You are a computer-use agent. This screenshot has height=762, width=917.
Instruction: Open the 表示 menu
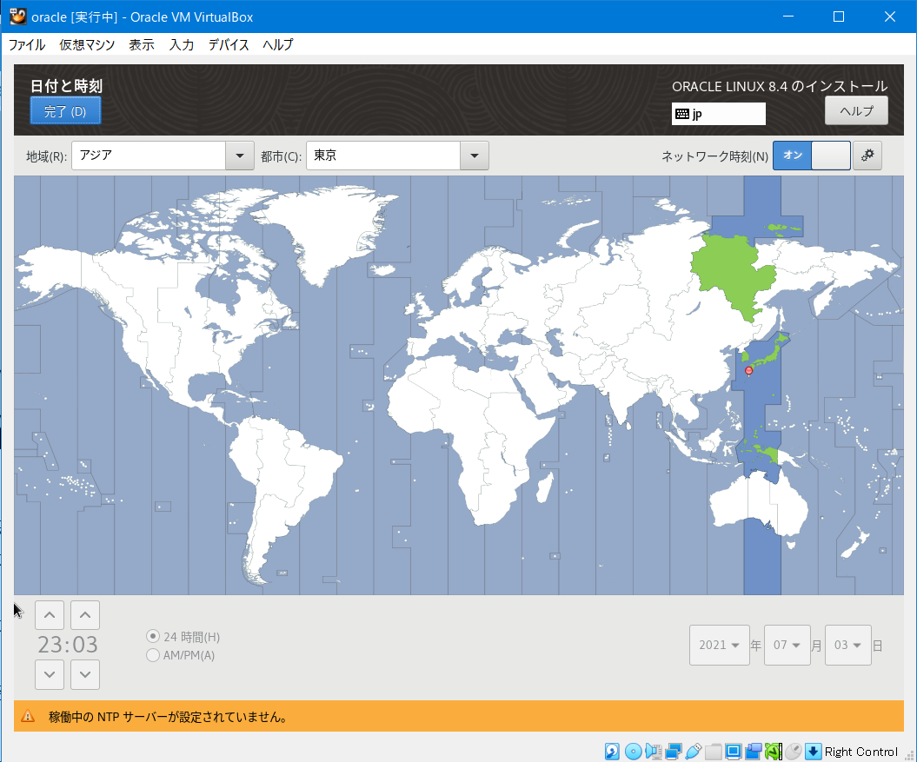coord(142,45)
